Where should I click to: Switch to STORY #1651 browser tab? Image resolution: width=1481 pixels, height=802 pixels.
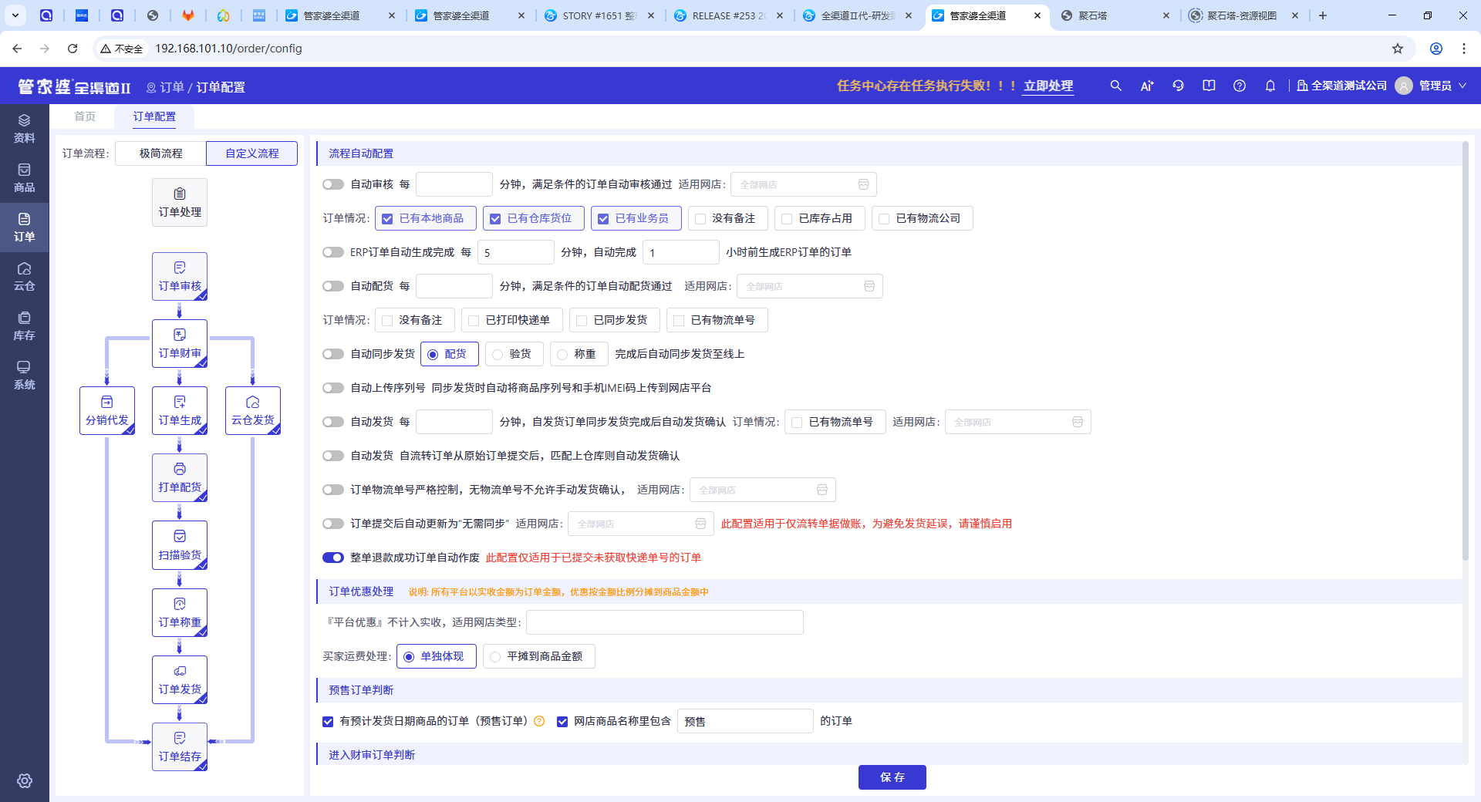coord(599,15)
